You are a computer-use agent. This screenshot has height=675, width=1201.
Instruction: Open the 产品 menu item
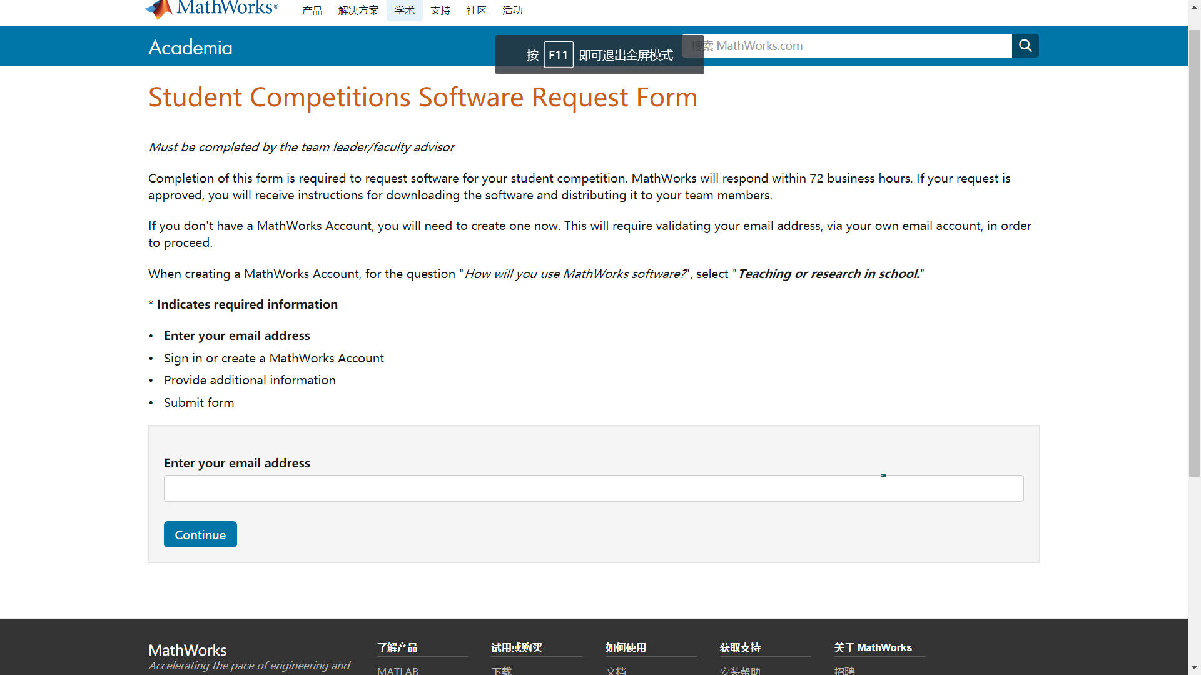312,11
